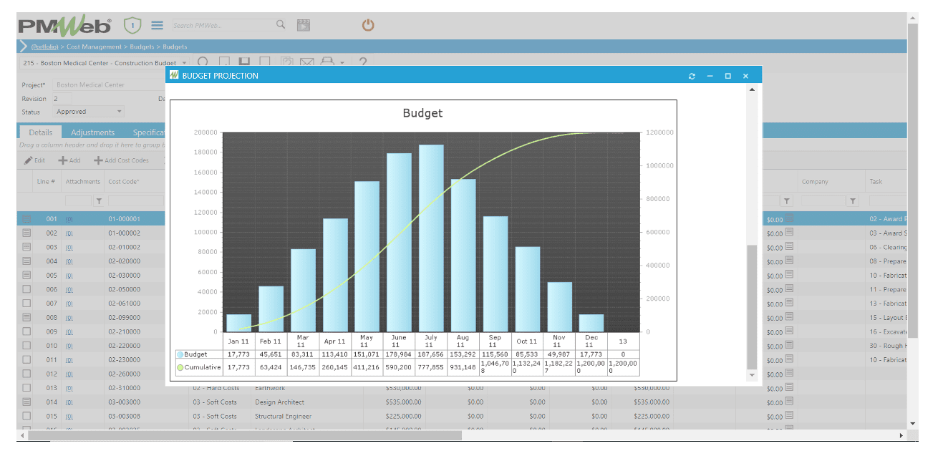Open notes icon beside $0.00 on row 014
The height and width of the screenshot is (456, 943).
(789, 401)
